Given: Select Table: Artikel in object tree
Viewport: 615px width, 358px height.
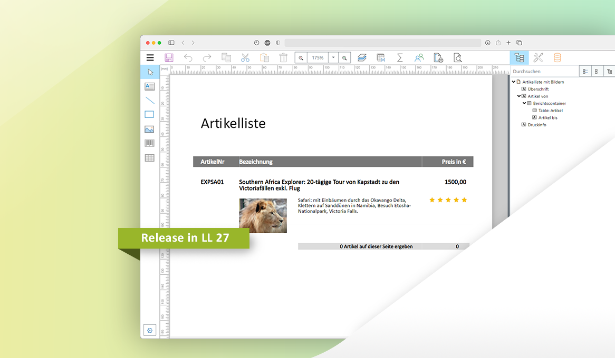Looking at the screenshot, I should click(x=550, y=111).
